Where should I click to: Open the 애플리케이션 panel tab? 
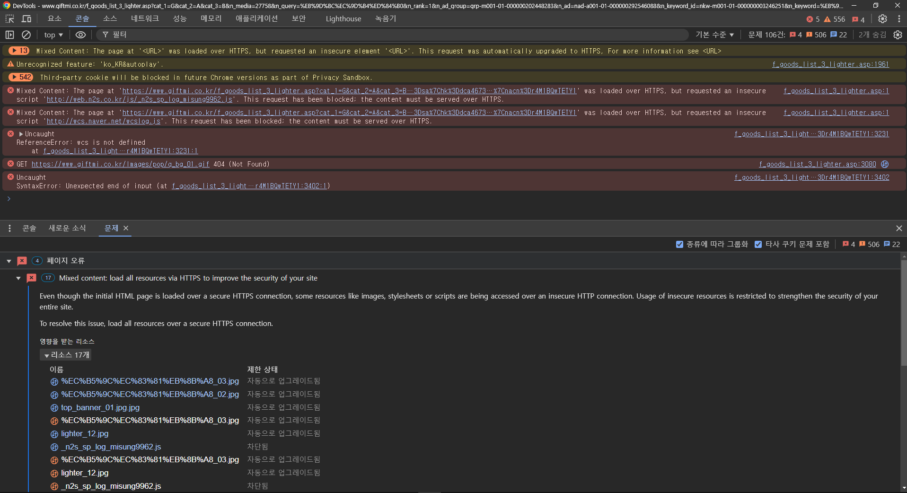pos(256,18)
